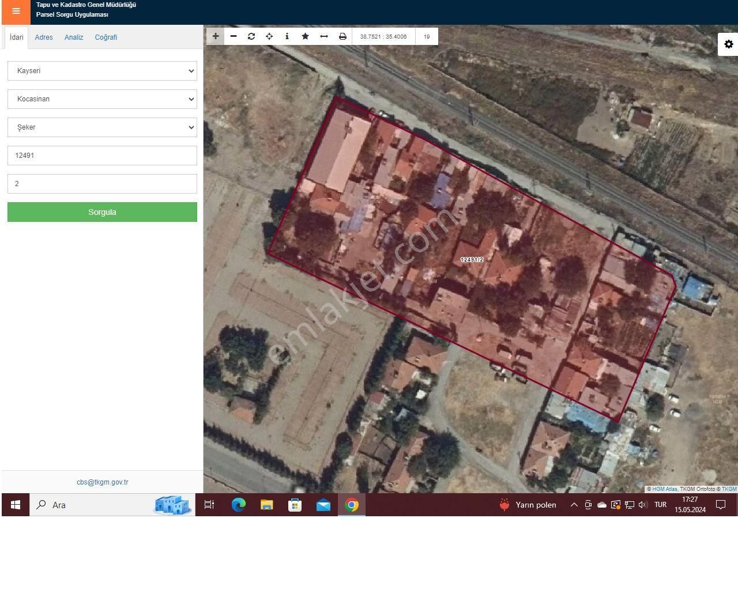The height and width of the screenshot is (590, 738).
Task: Click the Ara taskbar search box
Action: 112,505
